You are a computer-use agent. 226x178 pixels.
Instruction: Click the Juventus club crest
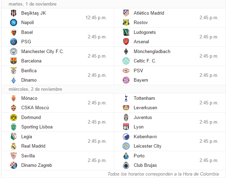[x=126, y=118]
